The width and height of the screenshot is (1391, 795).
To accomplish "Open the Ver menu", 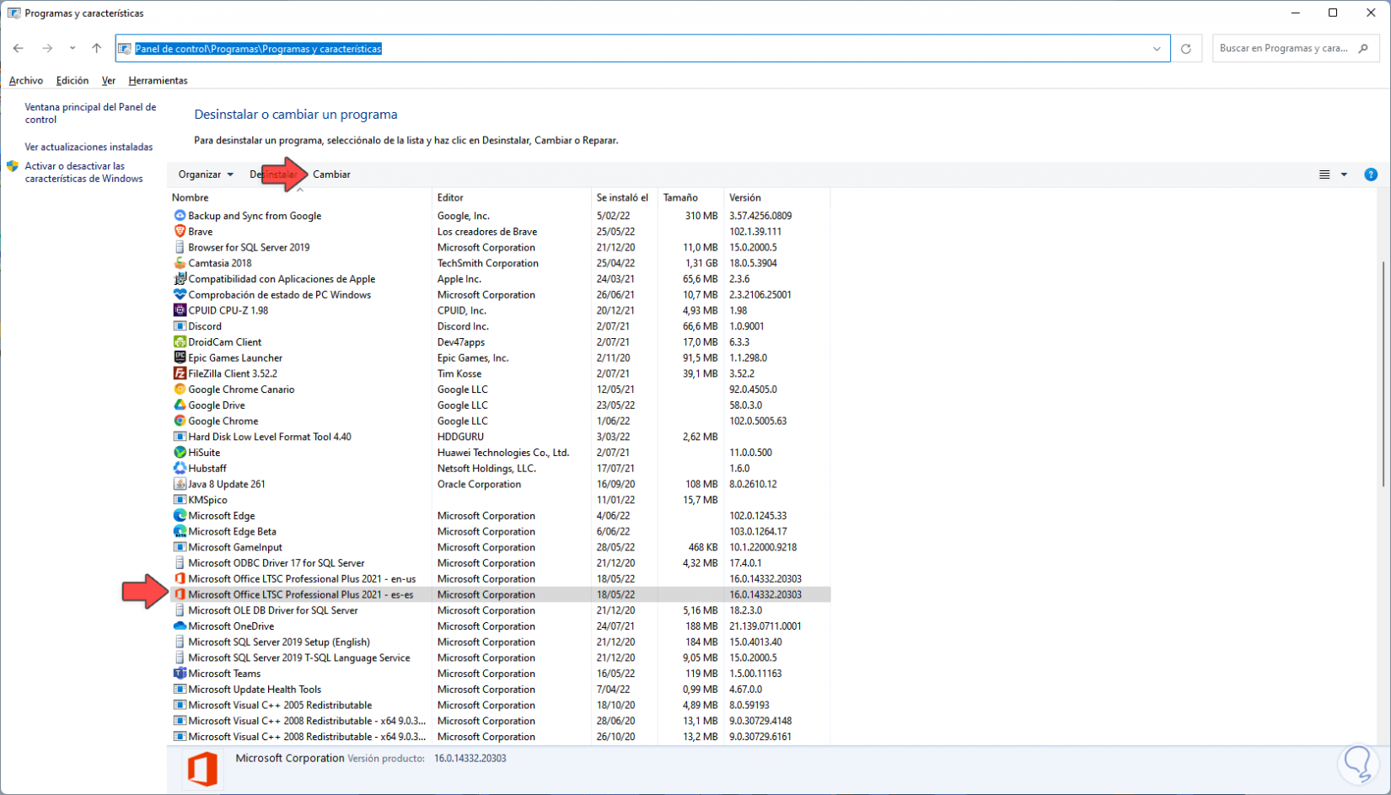I will point(109,81).
